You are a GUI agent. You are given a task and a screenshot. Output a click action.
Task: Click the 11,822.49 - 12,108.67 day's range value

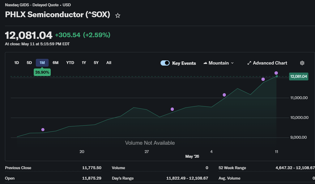click(187, 178)
